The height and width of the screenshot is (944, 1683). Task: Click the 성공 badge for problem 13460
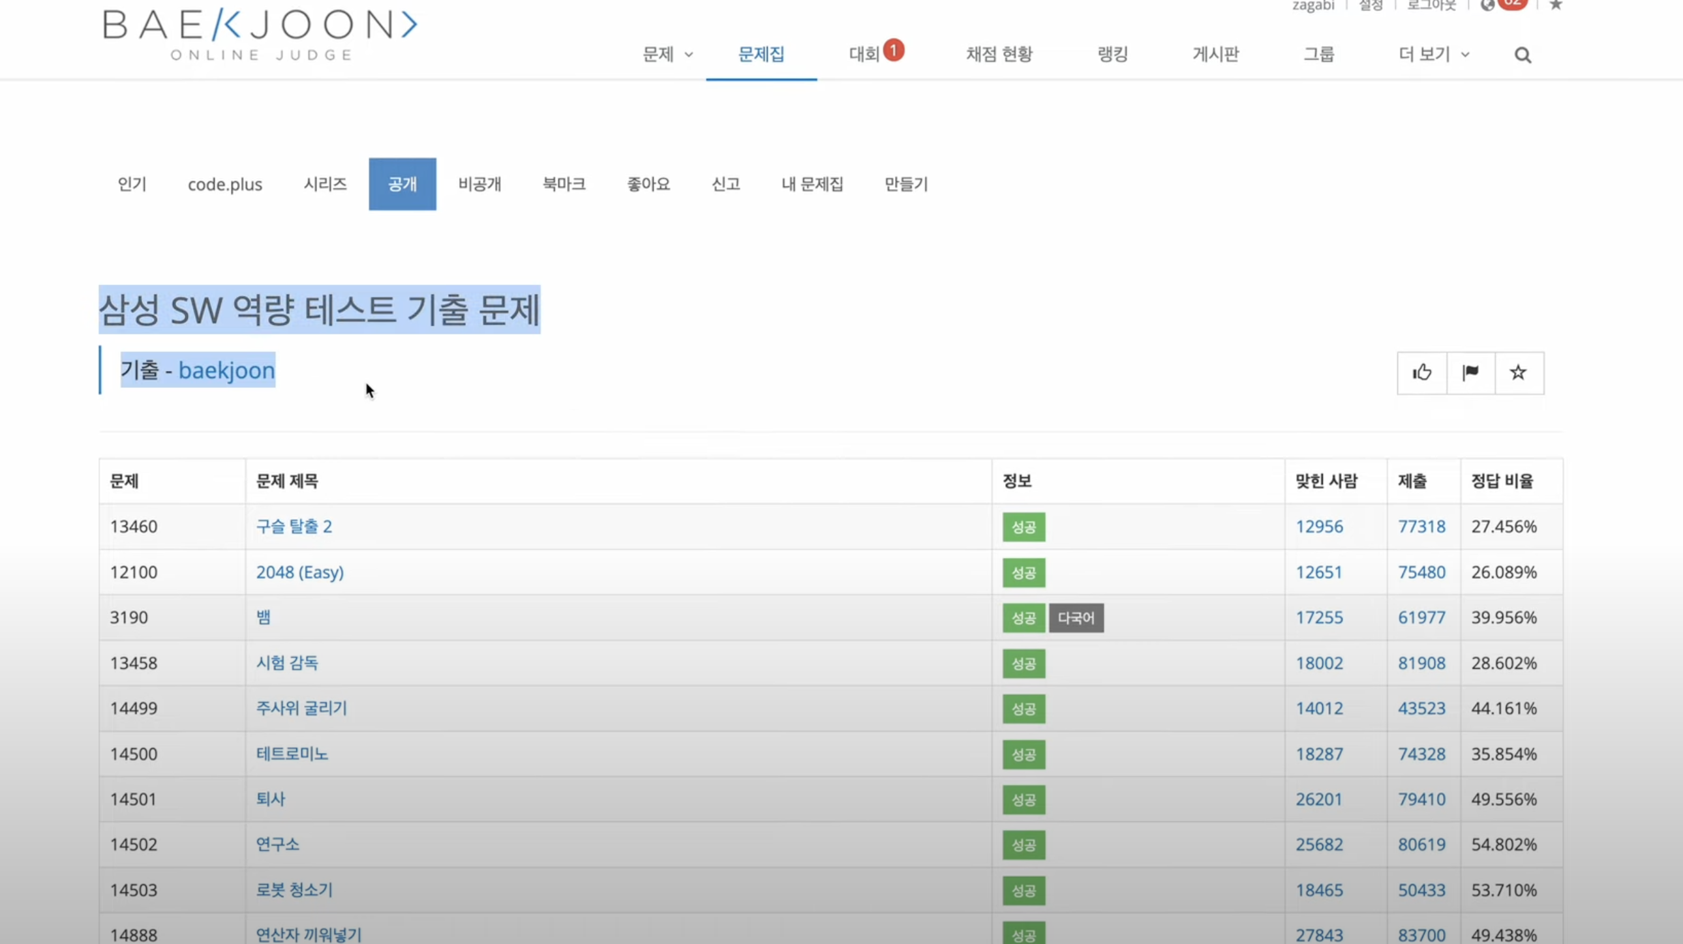pyautogui.click(x=1023, y=527)
